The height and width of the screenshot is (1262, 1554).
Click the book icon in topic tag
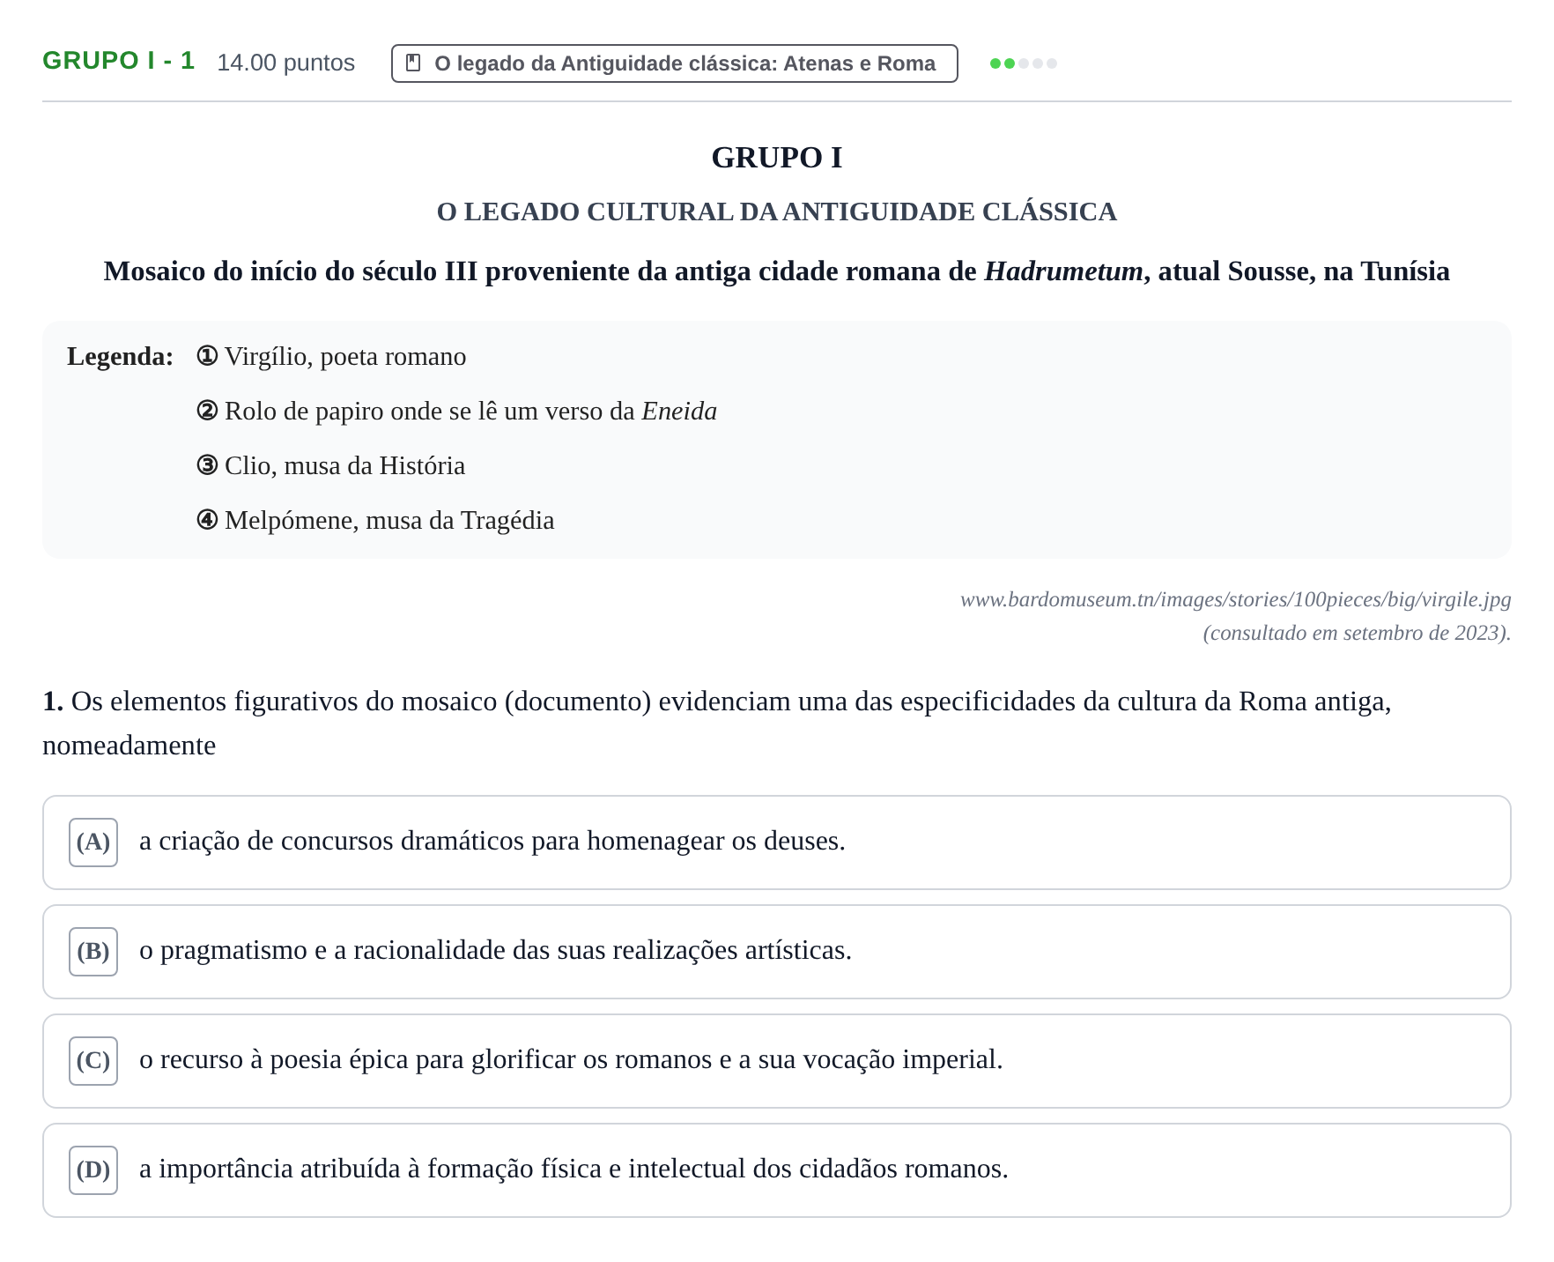[x=412, y=63]
